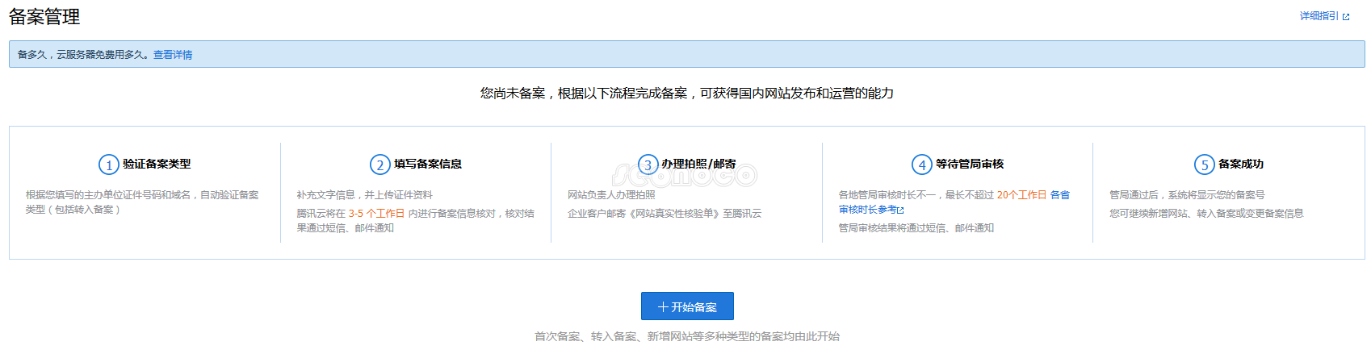
Task: Open 查看详情 link in the blue banner
Action: pyautogui.click(x=173, y=55)
